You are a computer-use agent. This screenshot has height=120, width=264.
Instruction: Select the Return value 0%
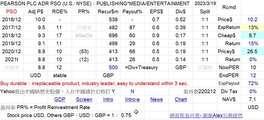[x=252, y=59]
